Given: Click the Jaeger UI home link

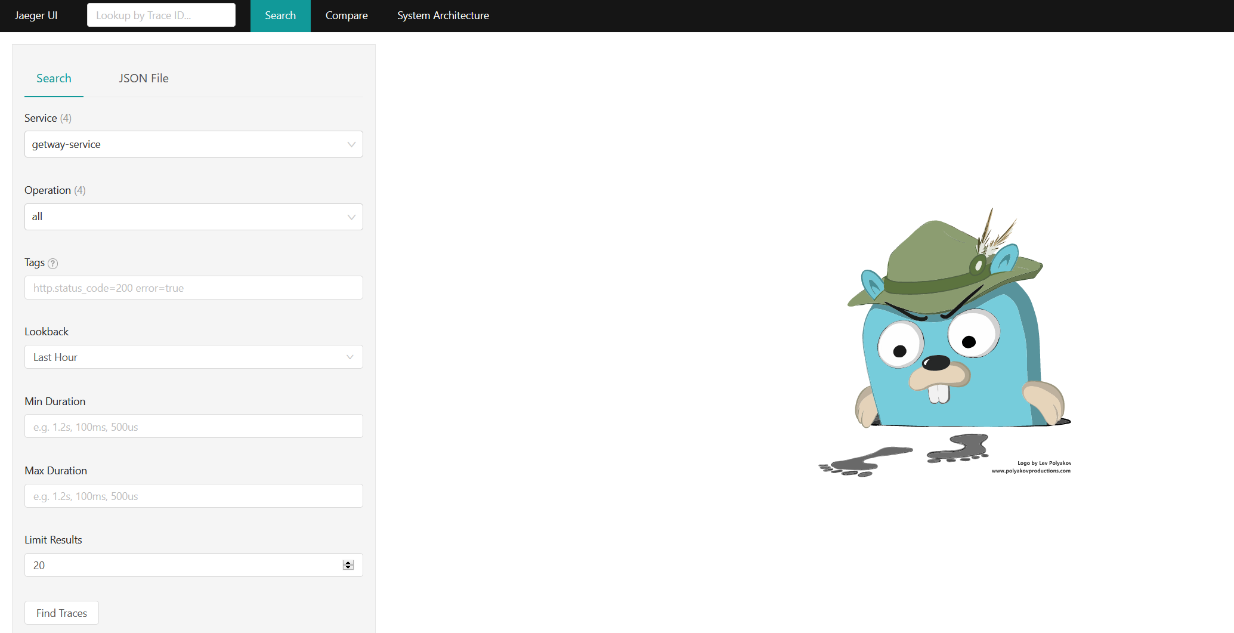Looking at the screenshot, I should pyautogui.click(x=36, y=16).
